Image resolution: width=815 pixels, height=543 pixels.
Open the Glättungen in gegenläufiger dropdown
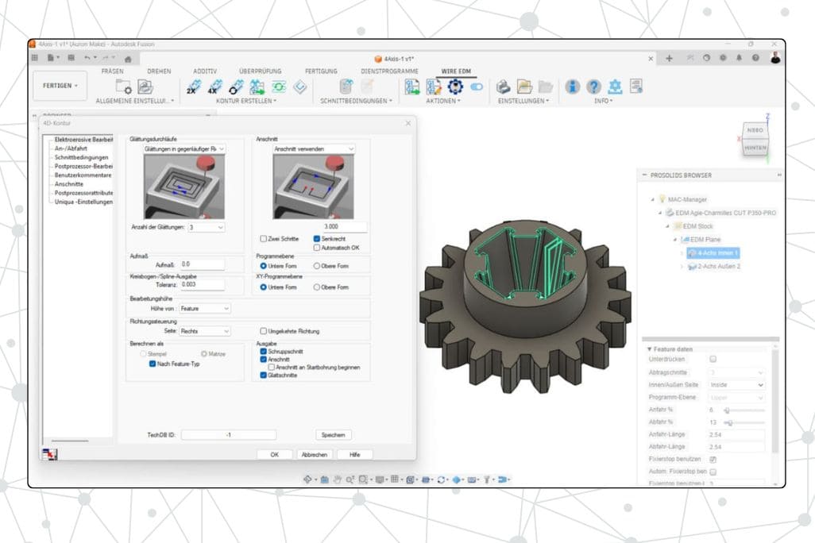pyautogui.click(x=184, y=149)
